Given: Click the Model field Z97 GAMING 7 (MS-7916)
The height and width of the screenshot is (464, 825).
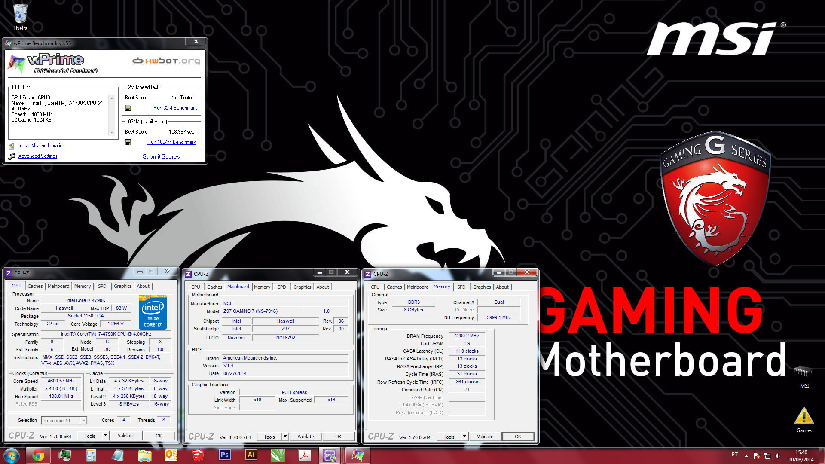Looking at the screenshot, I should pos(262,311).
